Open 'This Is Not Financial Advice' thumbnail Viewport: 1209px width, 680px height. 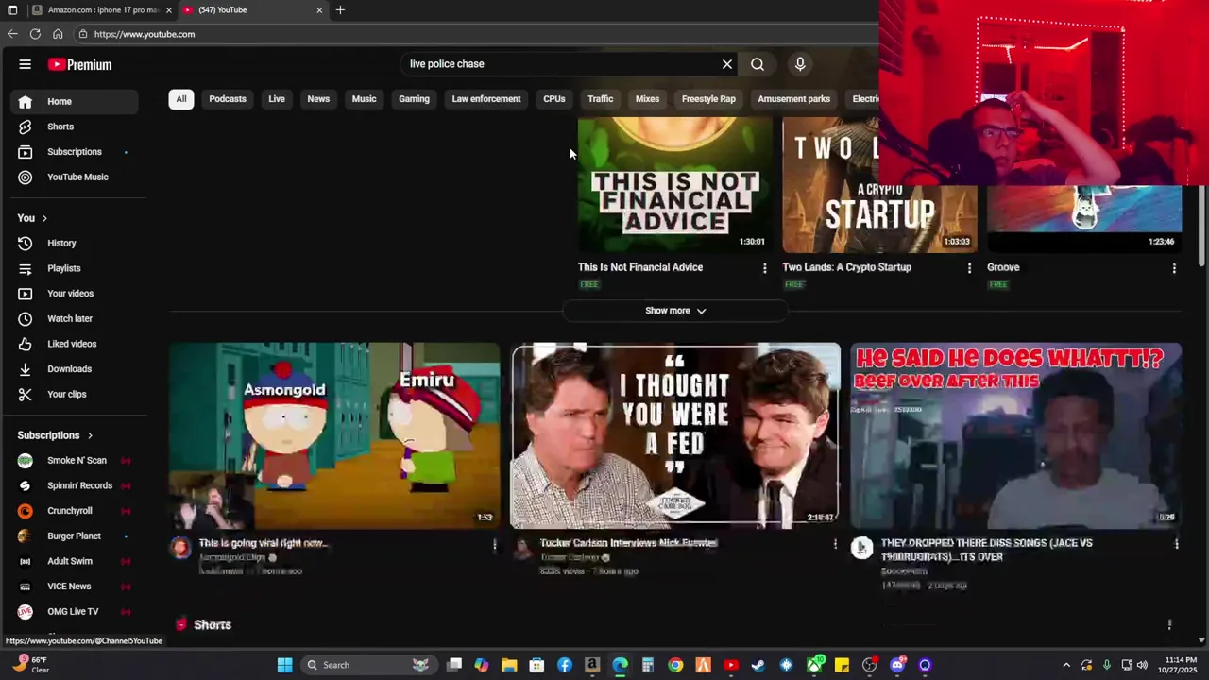point(674,185)
